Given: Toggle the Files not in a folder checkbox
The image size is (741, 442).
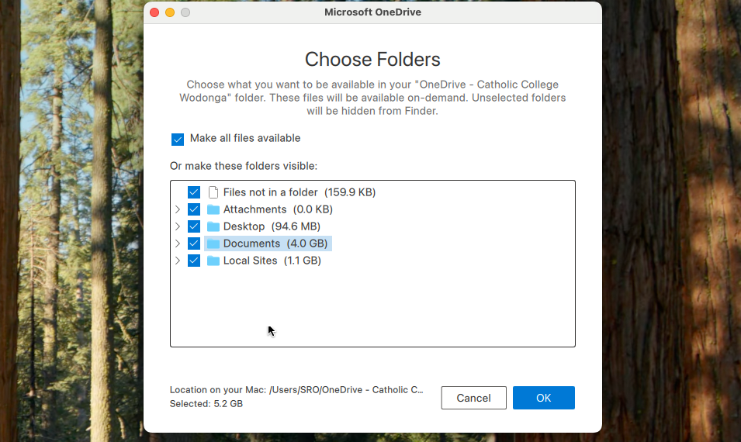Looking at the screenshot, I should click(194, 192).
